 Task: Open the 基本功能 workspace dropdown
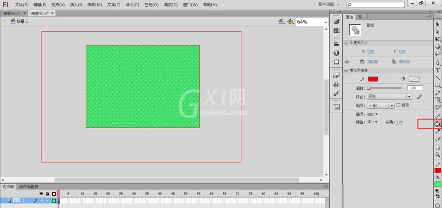coord(328,4)
